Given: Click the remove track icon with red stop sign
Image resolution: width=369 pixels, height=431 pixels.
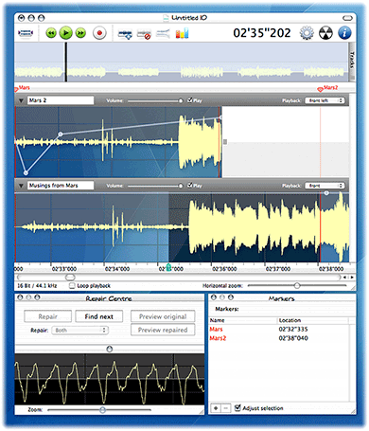Looking at the screenshot, I should 144,34.
